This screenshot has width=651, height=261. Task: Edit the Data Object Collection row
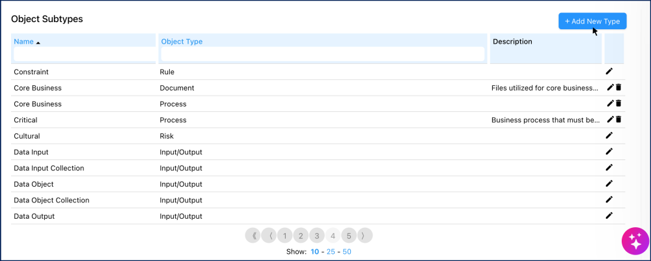(x=609, y=200)
